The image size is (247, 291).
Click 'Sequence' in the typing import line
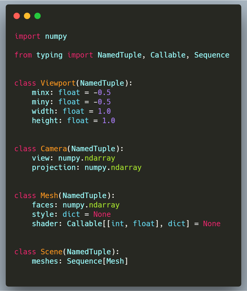212,55
